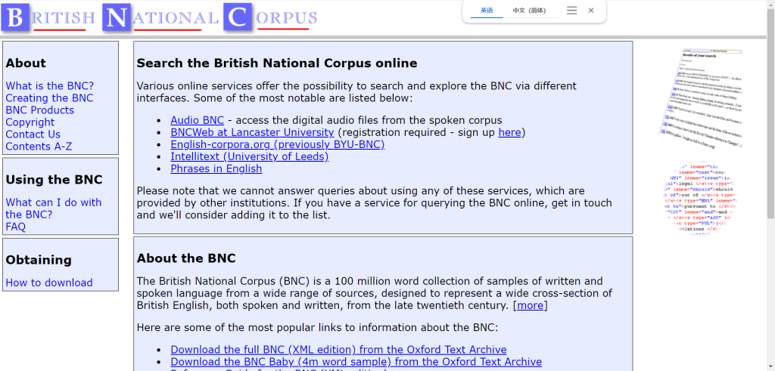Click the British National Corpus banner logo
Viewport: 775px width, 371px height.
[x=159, y=17]
